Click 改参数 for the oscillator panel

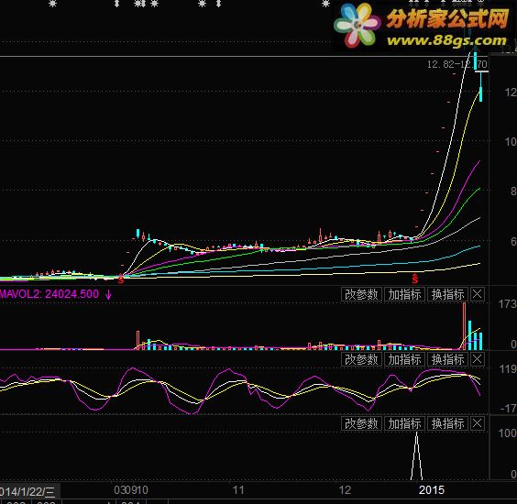coord(361,359)
